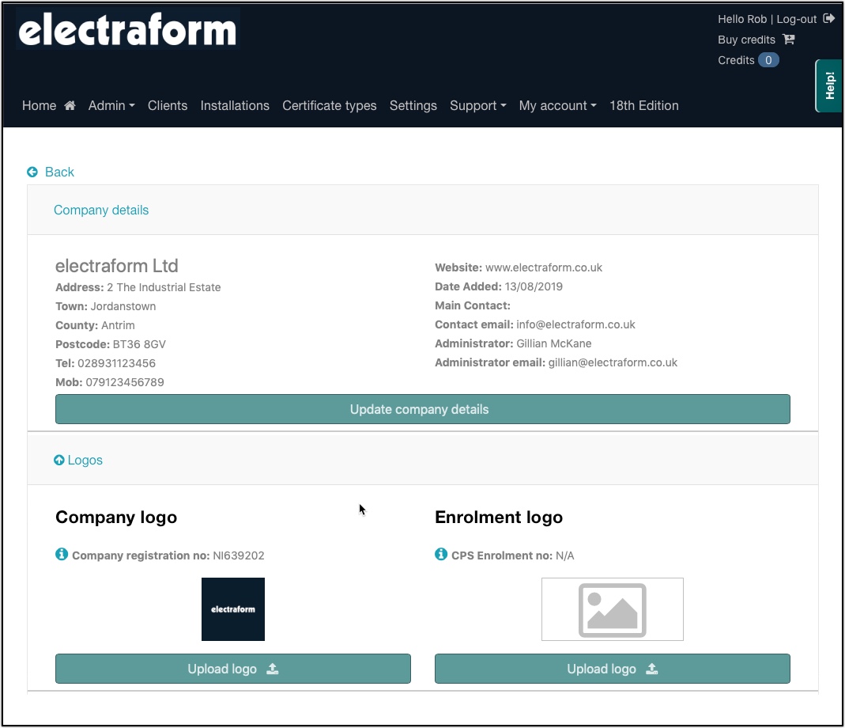Viewport: 845px width, 728px height.
Task: Click contact email info@electraform.co.uk
Action: pos(575,324)
